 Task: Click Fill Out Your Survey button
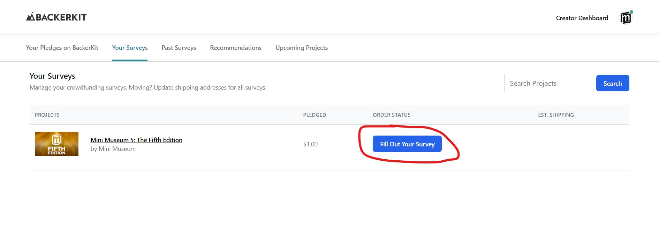[x=407, y=144]
